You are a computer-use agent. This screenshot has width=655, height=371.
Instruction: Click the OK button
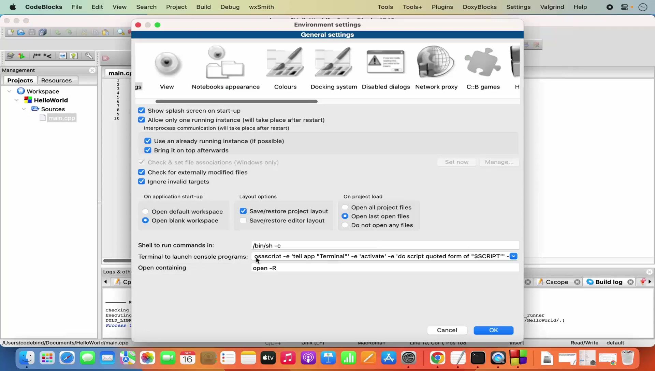pos(493,330)
